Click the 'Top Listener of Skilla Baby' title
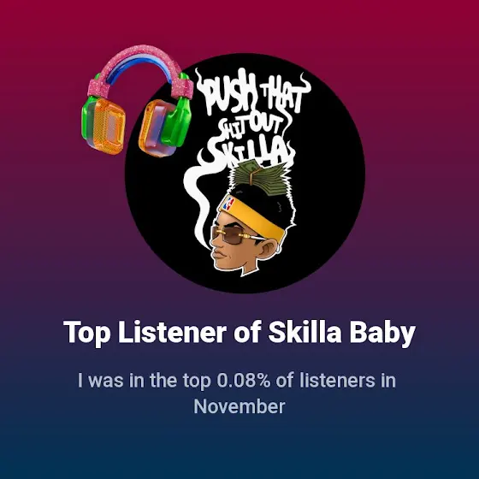 tap(239, 333)
